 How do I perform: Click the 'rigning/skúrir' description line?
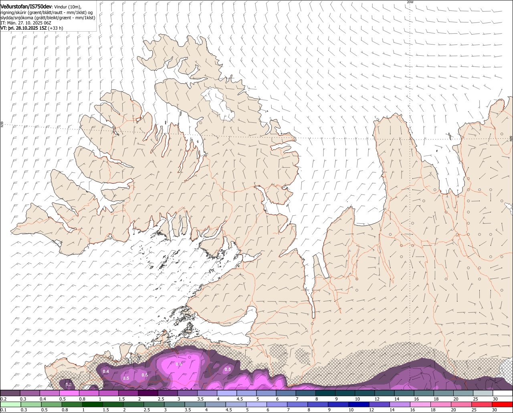pyautogui.click(x=47, y=12)
